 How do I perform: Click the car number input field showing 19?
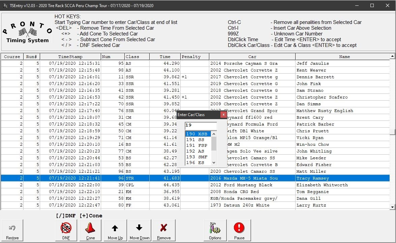coord(201,126)
